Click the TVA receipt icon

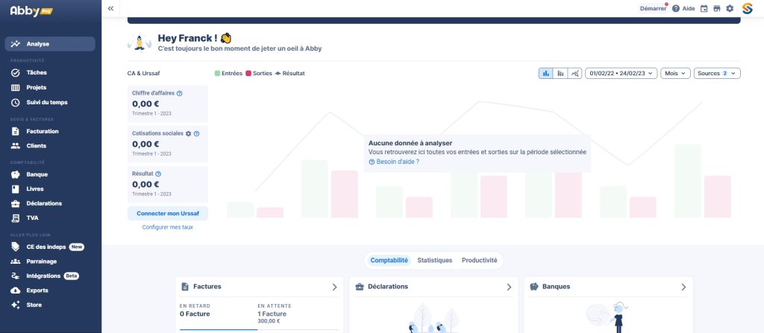[x=16, y=218]
